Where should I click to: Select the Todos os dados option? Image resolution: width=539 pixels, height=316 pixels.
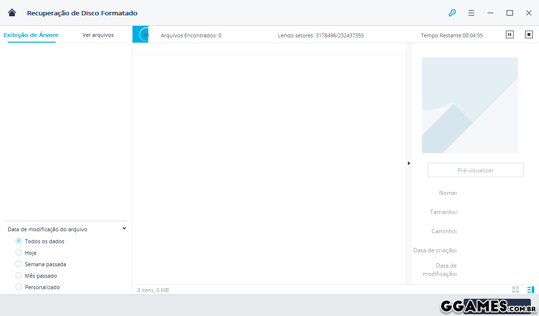pos(19,241)
